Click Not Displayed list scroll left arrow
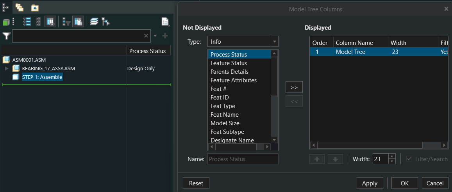Image resolution: width=452 pixels, height=192 pixels. coord(212,146)
